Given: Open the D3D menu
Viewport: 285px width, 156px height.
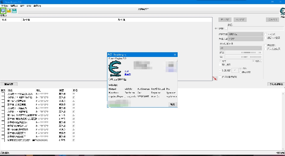Looking at the screenshot, I should (29, 6).
